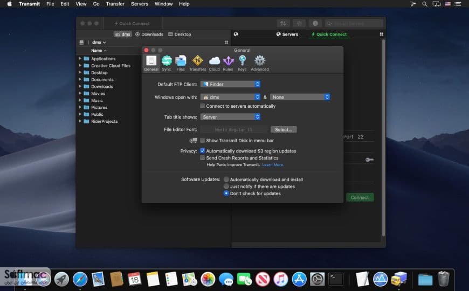This screenshot has height=291, width=469.
Task: Open the Rules preferences pane
Action: click(228, 64)
